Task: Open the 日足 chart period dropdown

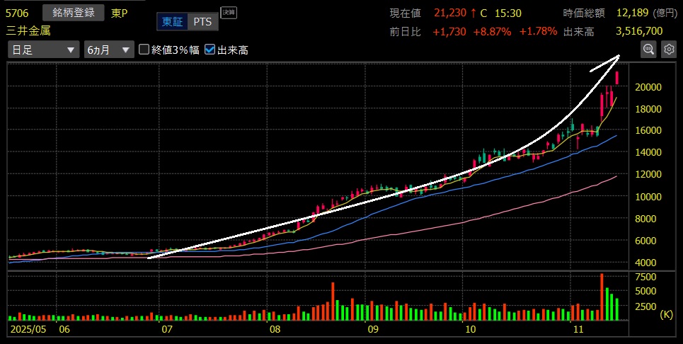Action: pyautogui.click(x=43, y=50)
